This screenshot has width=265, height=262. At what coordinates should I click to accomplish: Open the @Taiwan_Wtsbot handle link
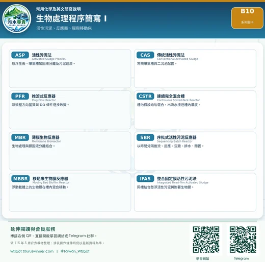[x=75, y=251]
